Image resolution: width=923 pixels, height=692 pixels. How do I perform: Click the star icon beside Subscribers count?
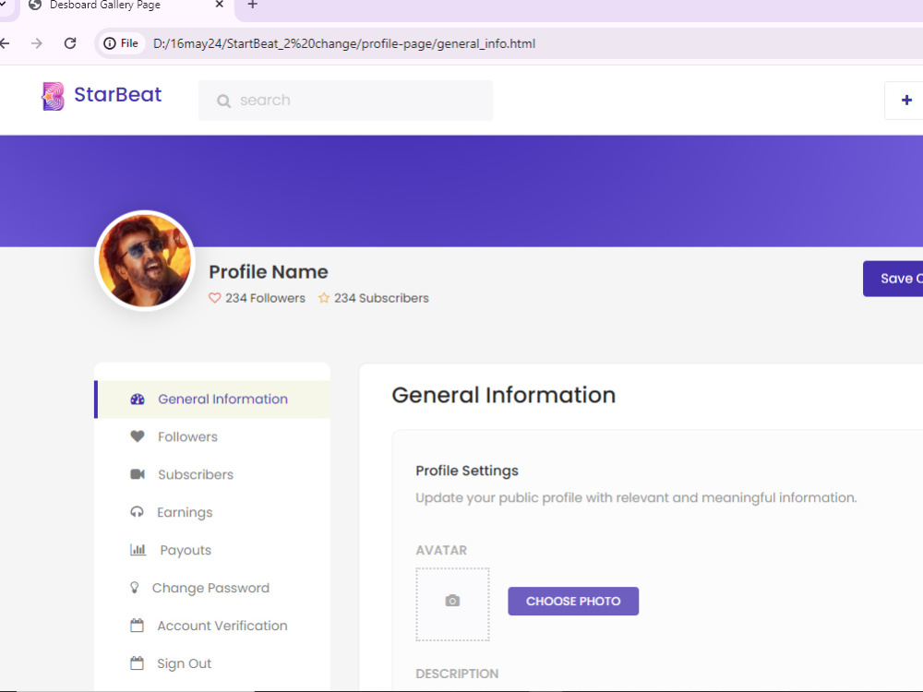[324, 298]
